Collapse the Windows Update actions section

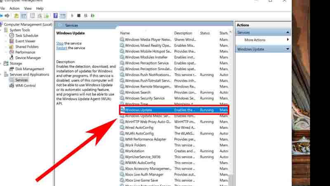(x=288, y=49)
